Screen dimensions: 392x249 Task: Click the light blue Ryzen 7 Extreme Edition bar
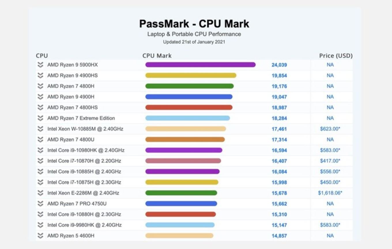point(188,118)
